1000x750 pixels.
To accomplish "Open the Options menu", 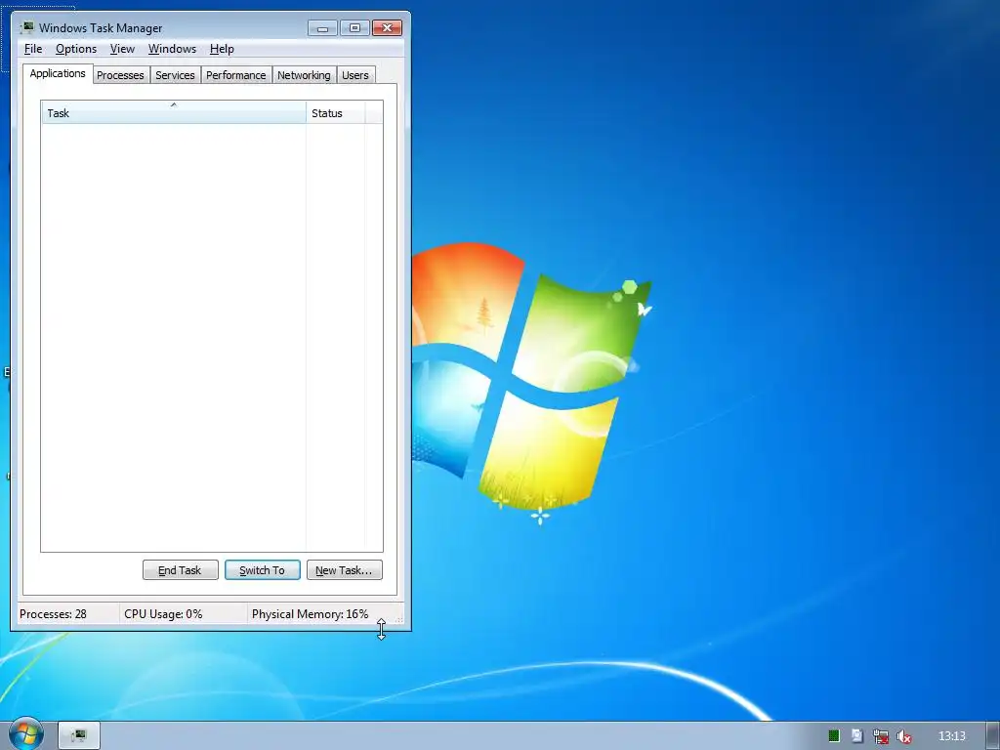I will pyautogui.click(x=76, y=49).
